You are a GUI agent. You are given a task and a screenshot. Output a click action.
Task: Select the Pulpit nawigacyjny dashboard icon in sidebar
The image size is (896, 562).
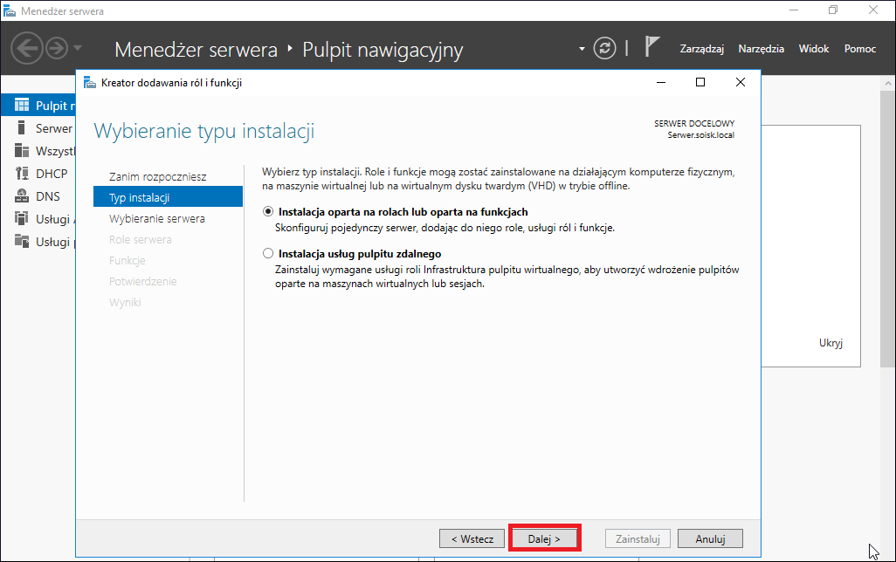(22, 105)
